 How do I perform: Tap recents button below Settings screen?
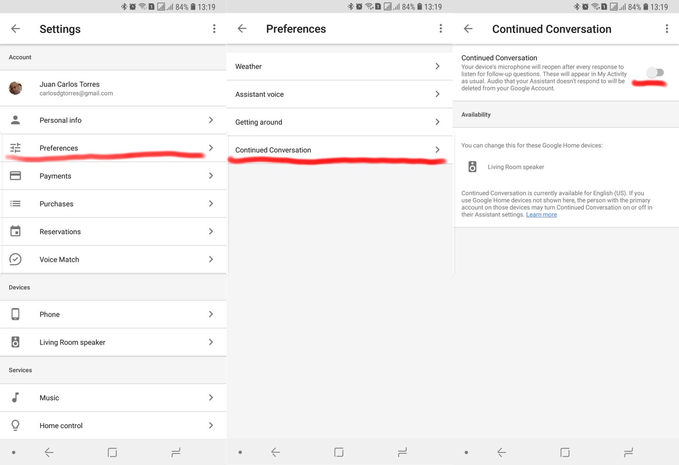pos(176,453)
